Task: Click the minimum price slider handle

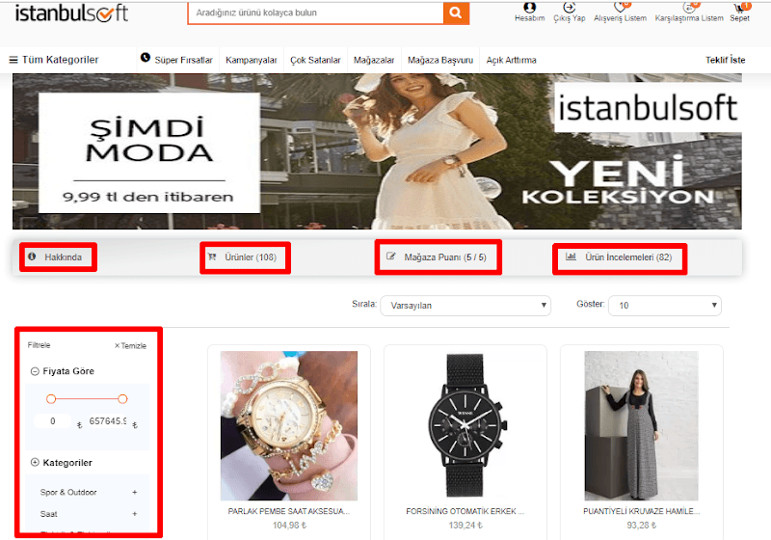Action: (x=51, y=399)
